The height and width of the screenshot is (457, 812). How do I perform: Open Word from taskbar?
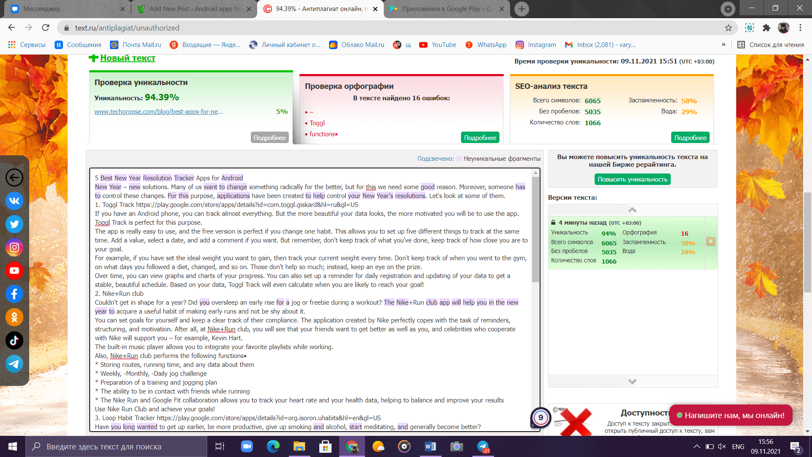coord(431,446)
